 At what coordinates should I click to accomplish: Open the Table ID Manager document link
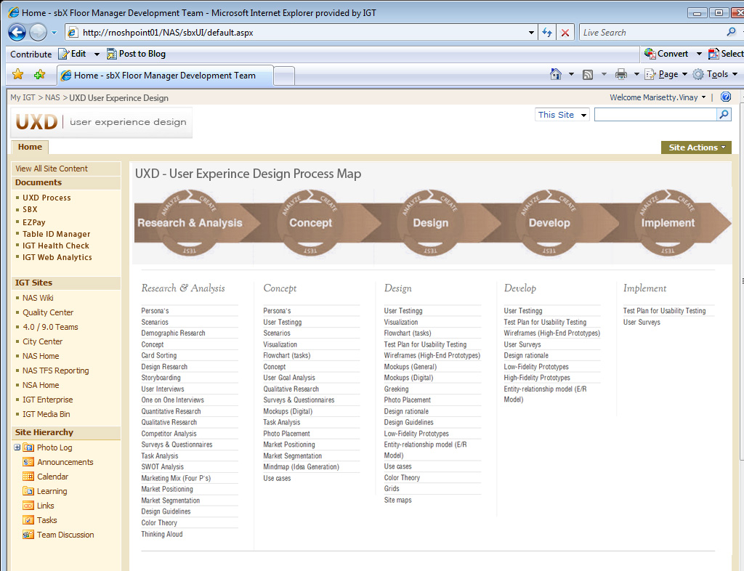56,234
